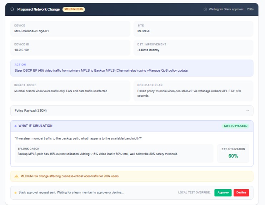Click the clock icon next to Waiting for Slack approval
265x205 pixels.
(x=205, y=9)
